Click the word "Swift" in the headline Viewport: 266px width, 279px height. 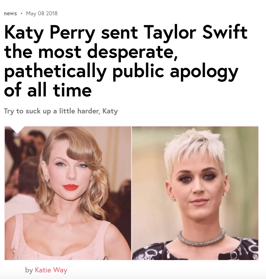click(x=225, y=32)
